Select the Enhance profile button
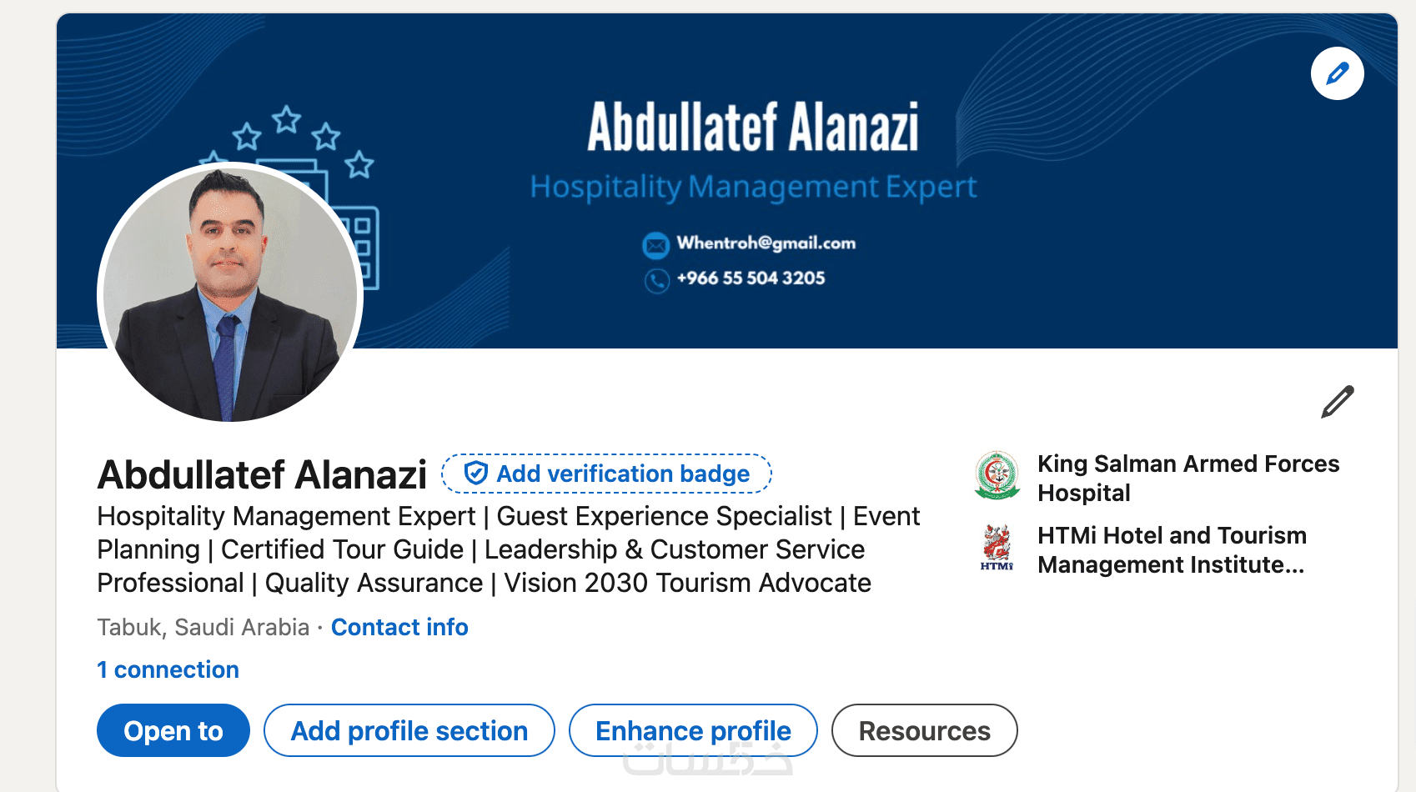Image resolution: width=1416 pixels, height=792 pixels. pyautogui.click(x=693, y=731)
